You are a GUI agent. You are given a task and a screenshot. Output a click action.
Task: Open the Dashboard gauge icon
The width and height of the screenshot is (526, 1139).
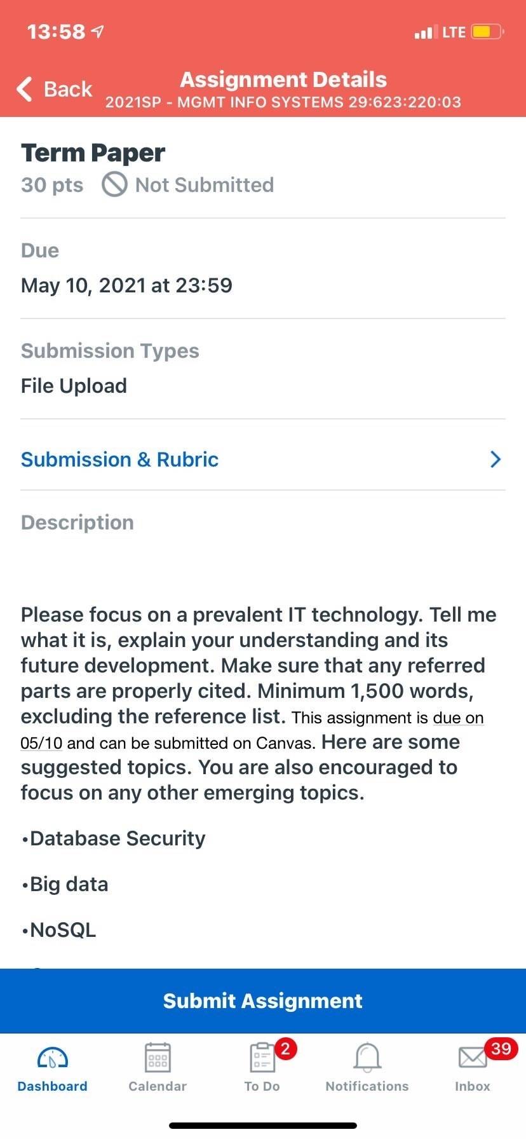coord(53,1058)
